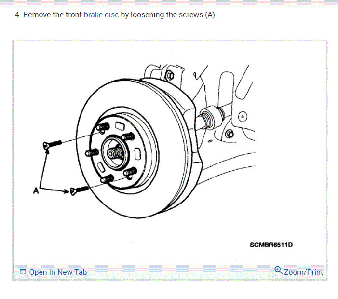Screen dimensions: 338x299
Task: Click the small round hole on right bracket
Action: (243, 117)
